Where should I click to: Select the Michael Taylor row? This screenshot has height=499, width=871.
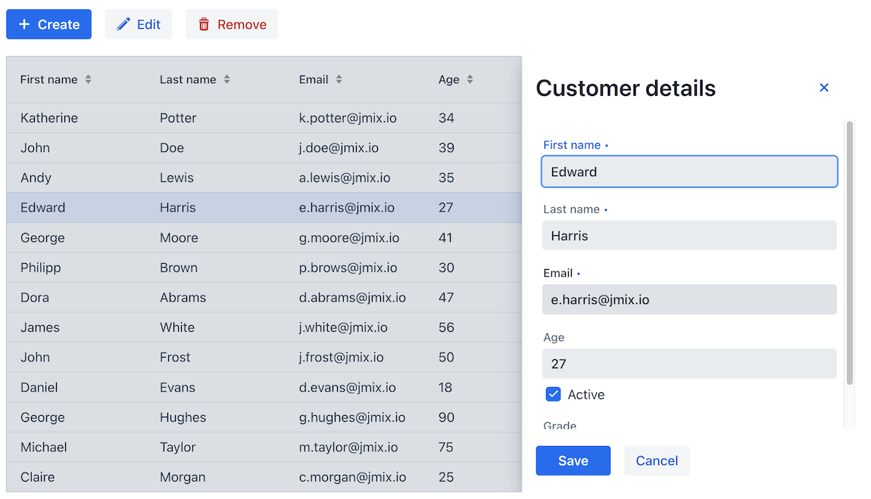[x=227, y=447]
